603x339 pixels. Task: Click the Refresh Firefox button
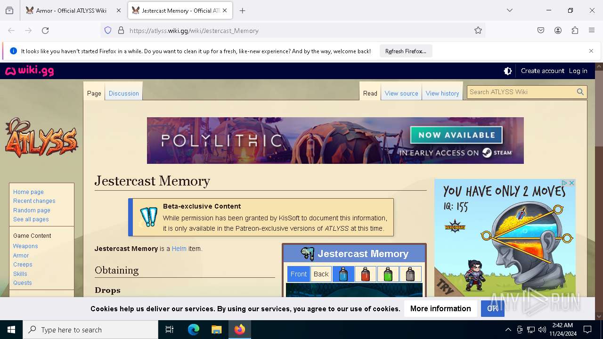(x=406, y=51)
